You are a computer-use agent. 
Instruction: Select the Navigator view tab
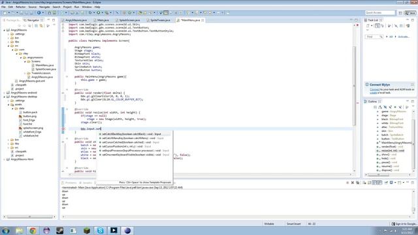point(33,20)
